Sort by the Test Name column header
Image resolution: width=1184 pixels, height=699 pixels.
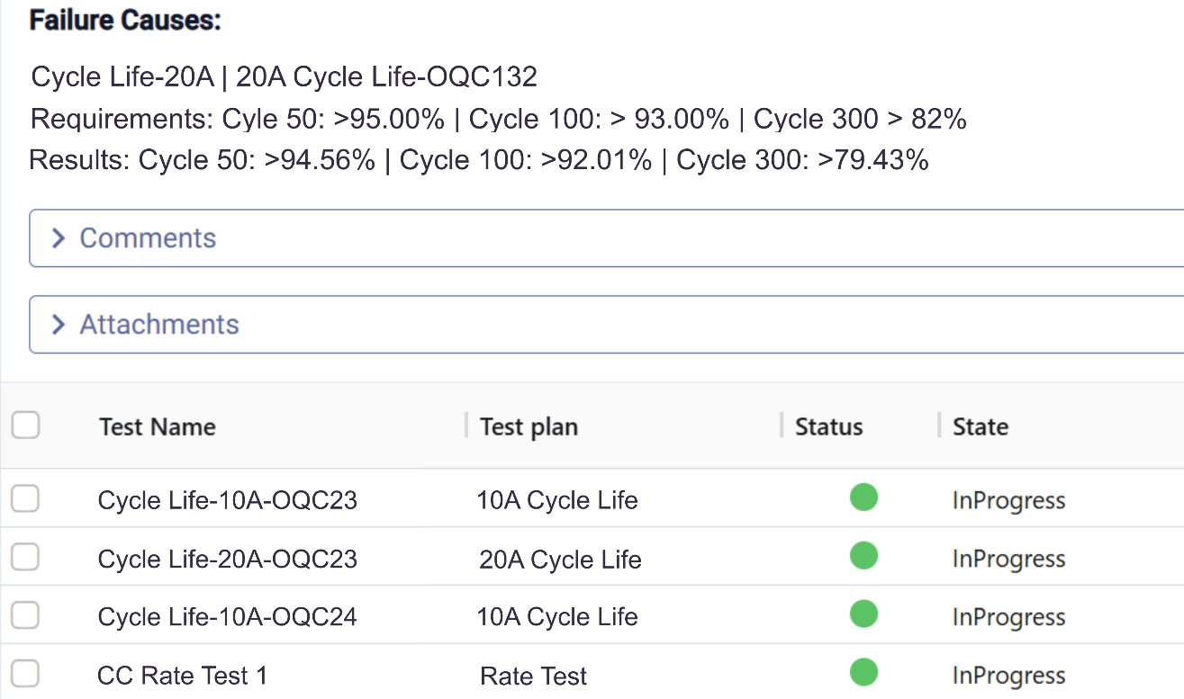pos(158,426)
